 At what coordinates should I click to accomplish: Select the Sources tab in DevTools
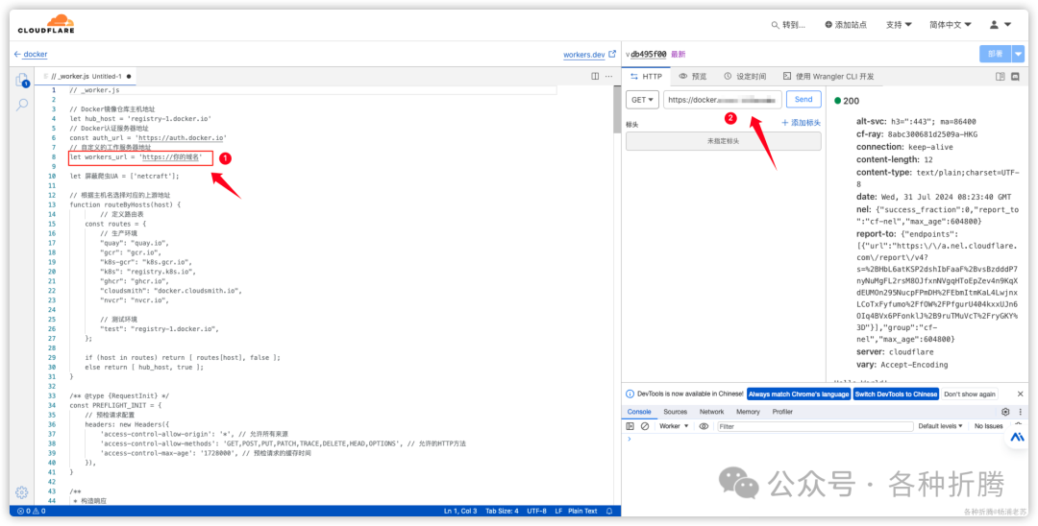coord(676,412)
